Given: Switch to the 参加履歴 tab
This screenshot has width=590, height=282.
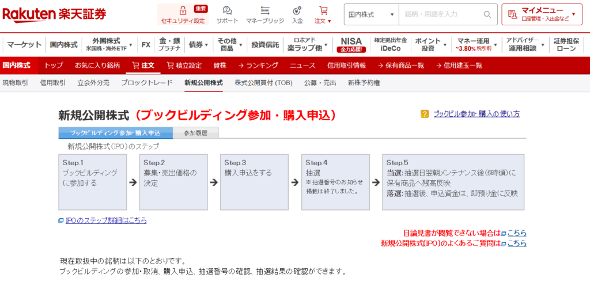Looking at the screenshot, I should pyautogui.click(x=195, y=133).
